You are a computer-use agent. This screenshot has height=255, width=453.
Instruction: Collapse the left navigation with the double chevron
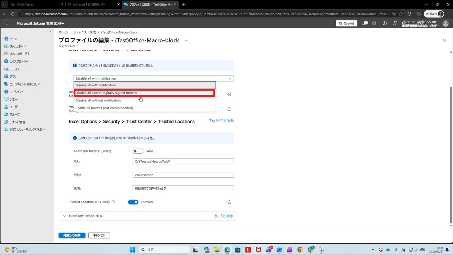point(50,32)
